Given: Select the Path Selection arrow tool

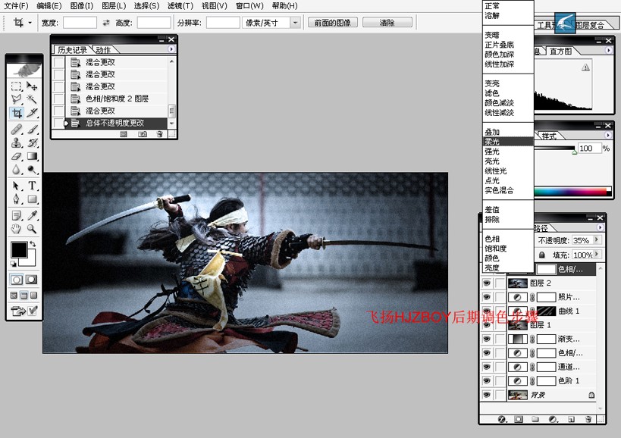Looking at the screenshot, I should 16,186.
